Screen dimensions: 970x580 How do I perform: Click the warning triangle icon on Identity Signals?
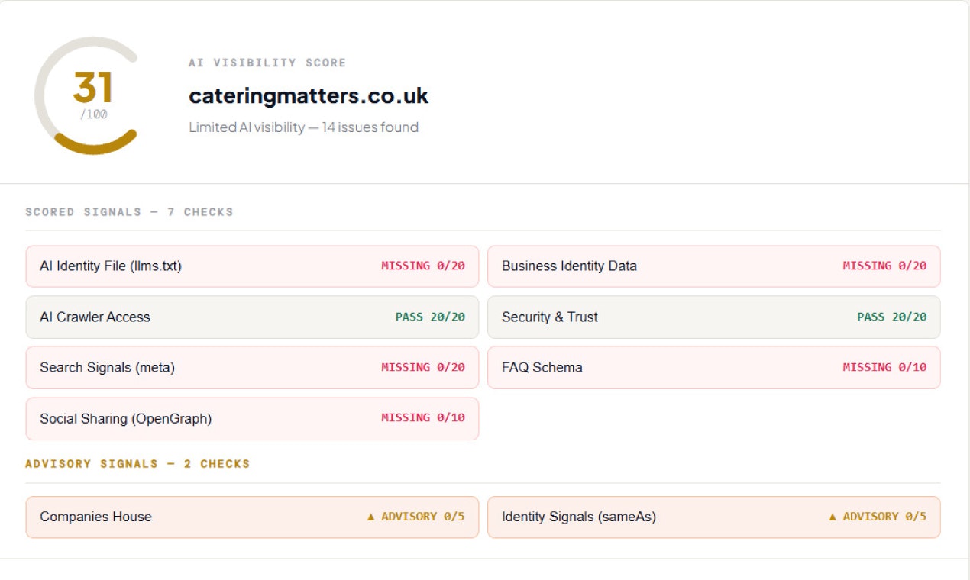coord(833,517)
